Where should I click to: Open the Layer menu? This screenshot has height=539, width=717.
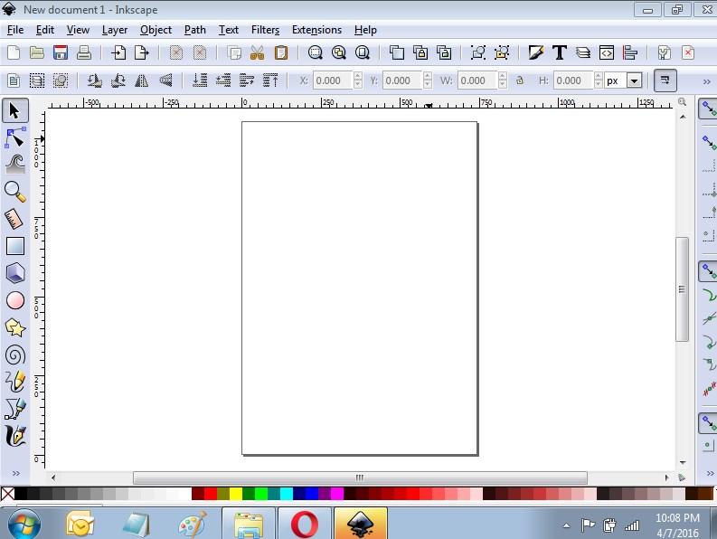(x=114, y=30)
